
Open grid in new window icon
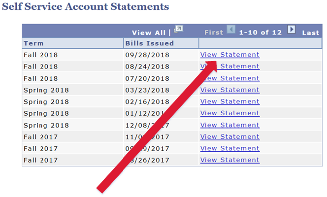(x=179, y=30)
